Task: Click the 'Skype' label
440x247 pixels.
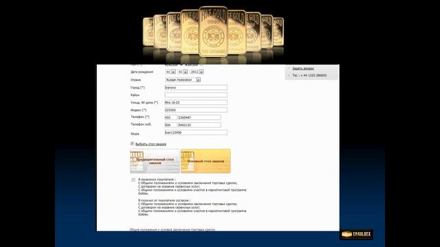Action: click(x=135, y=134)
